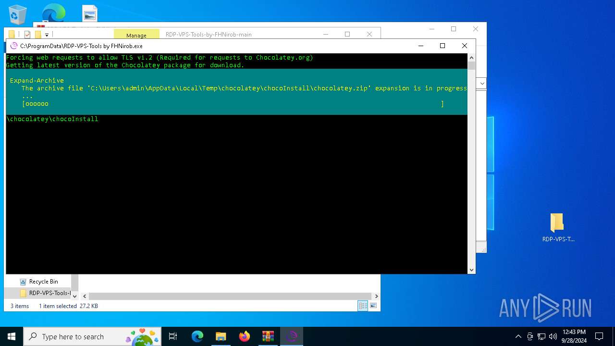Open File Explorer from the taskbar
Image resolution: width=615 pixels, height=346 pixels.
click(221, 336)
